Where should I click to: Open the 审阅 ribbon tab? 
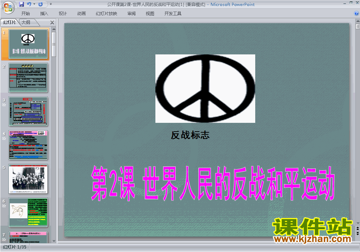pos(131,14)
